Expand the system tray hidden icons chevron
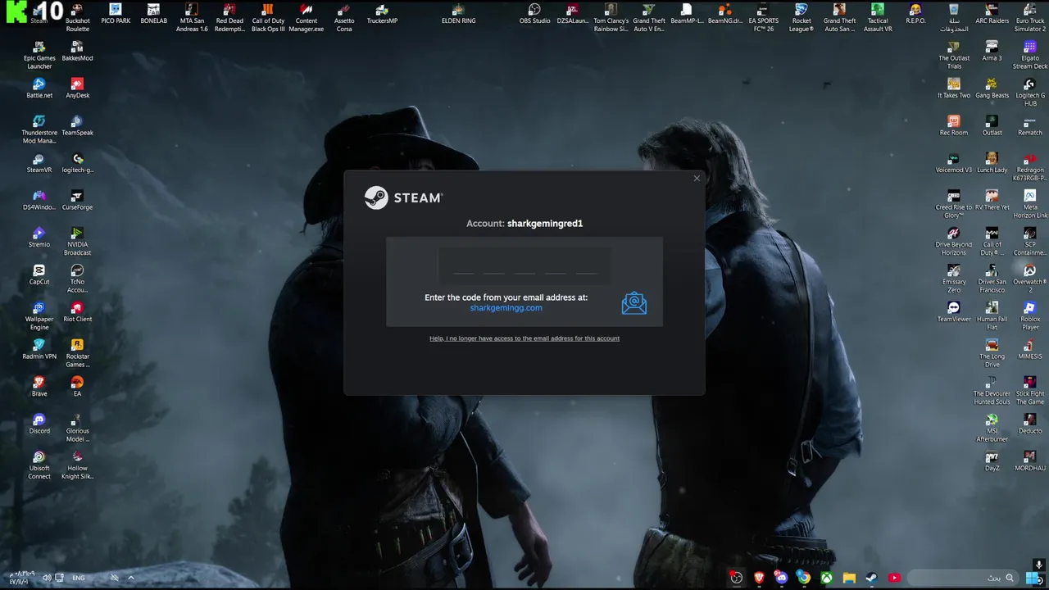Screen dimensions: 1049x590 [x=130, y=578]
